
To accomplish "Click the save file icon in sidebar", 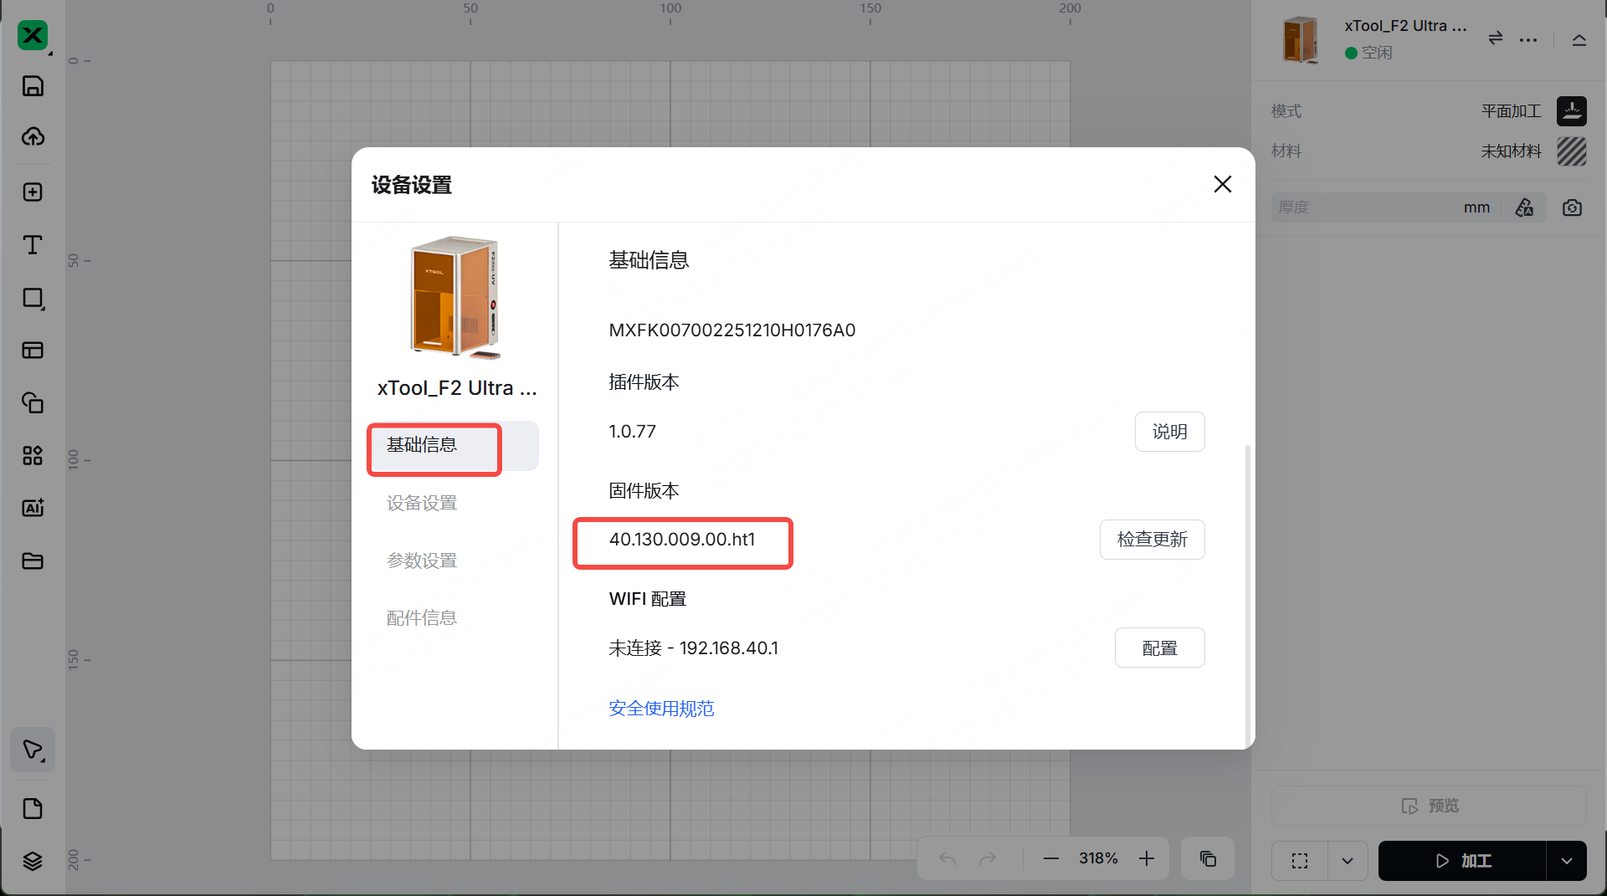I will click(33, 86).
